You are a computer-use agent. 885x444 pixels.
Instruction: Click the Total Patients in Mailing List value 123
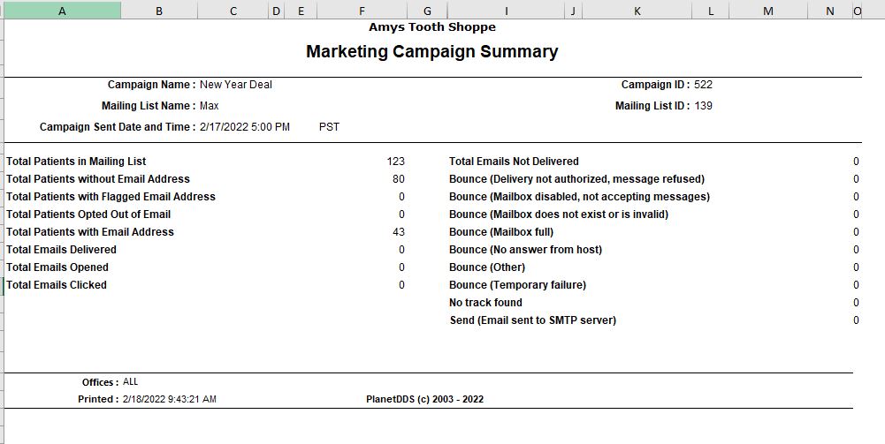pyautogui.click(x=396, y=162)
